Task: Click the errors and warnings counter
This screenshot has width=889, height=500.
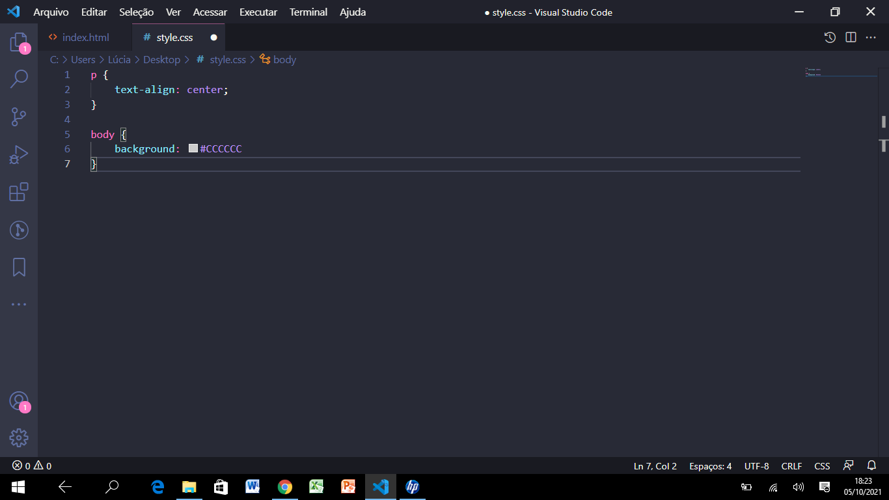Action: click(32, 466)
